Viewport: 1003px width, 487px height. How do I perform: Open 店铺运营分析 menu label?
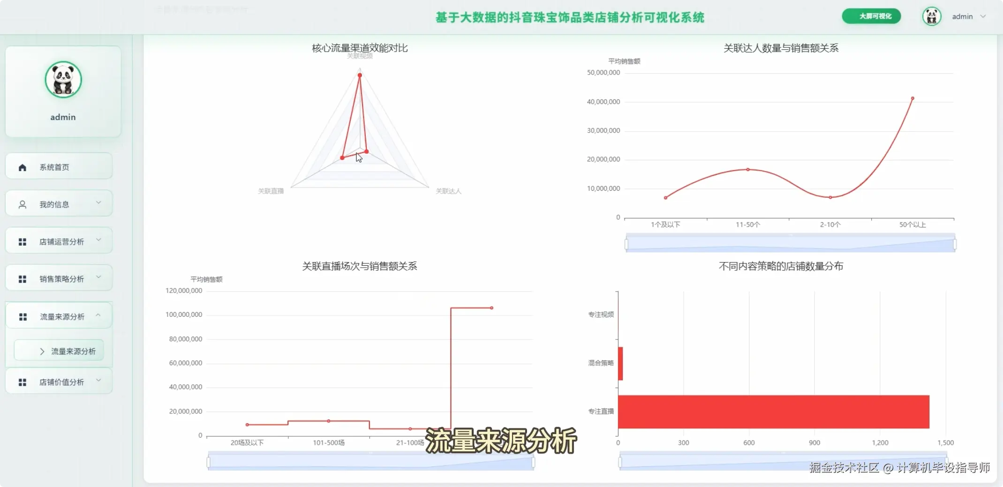(x=61, y=242)
